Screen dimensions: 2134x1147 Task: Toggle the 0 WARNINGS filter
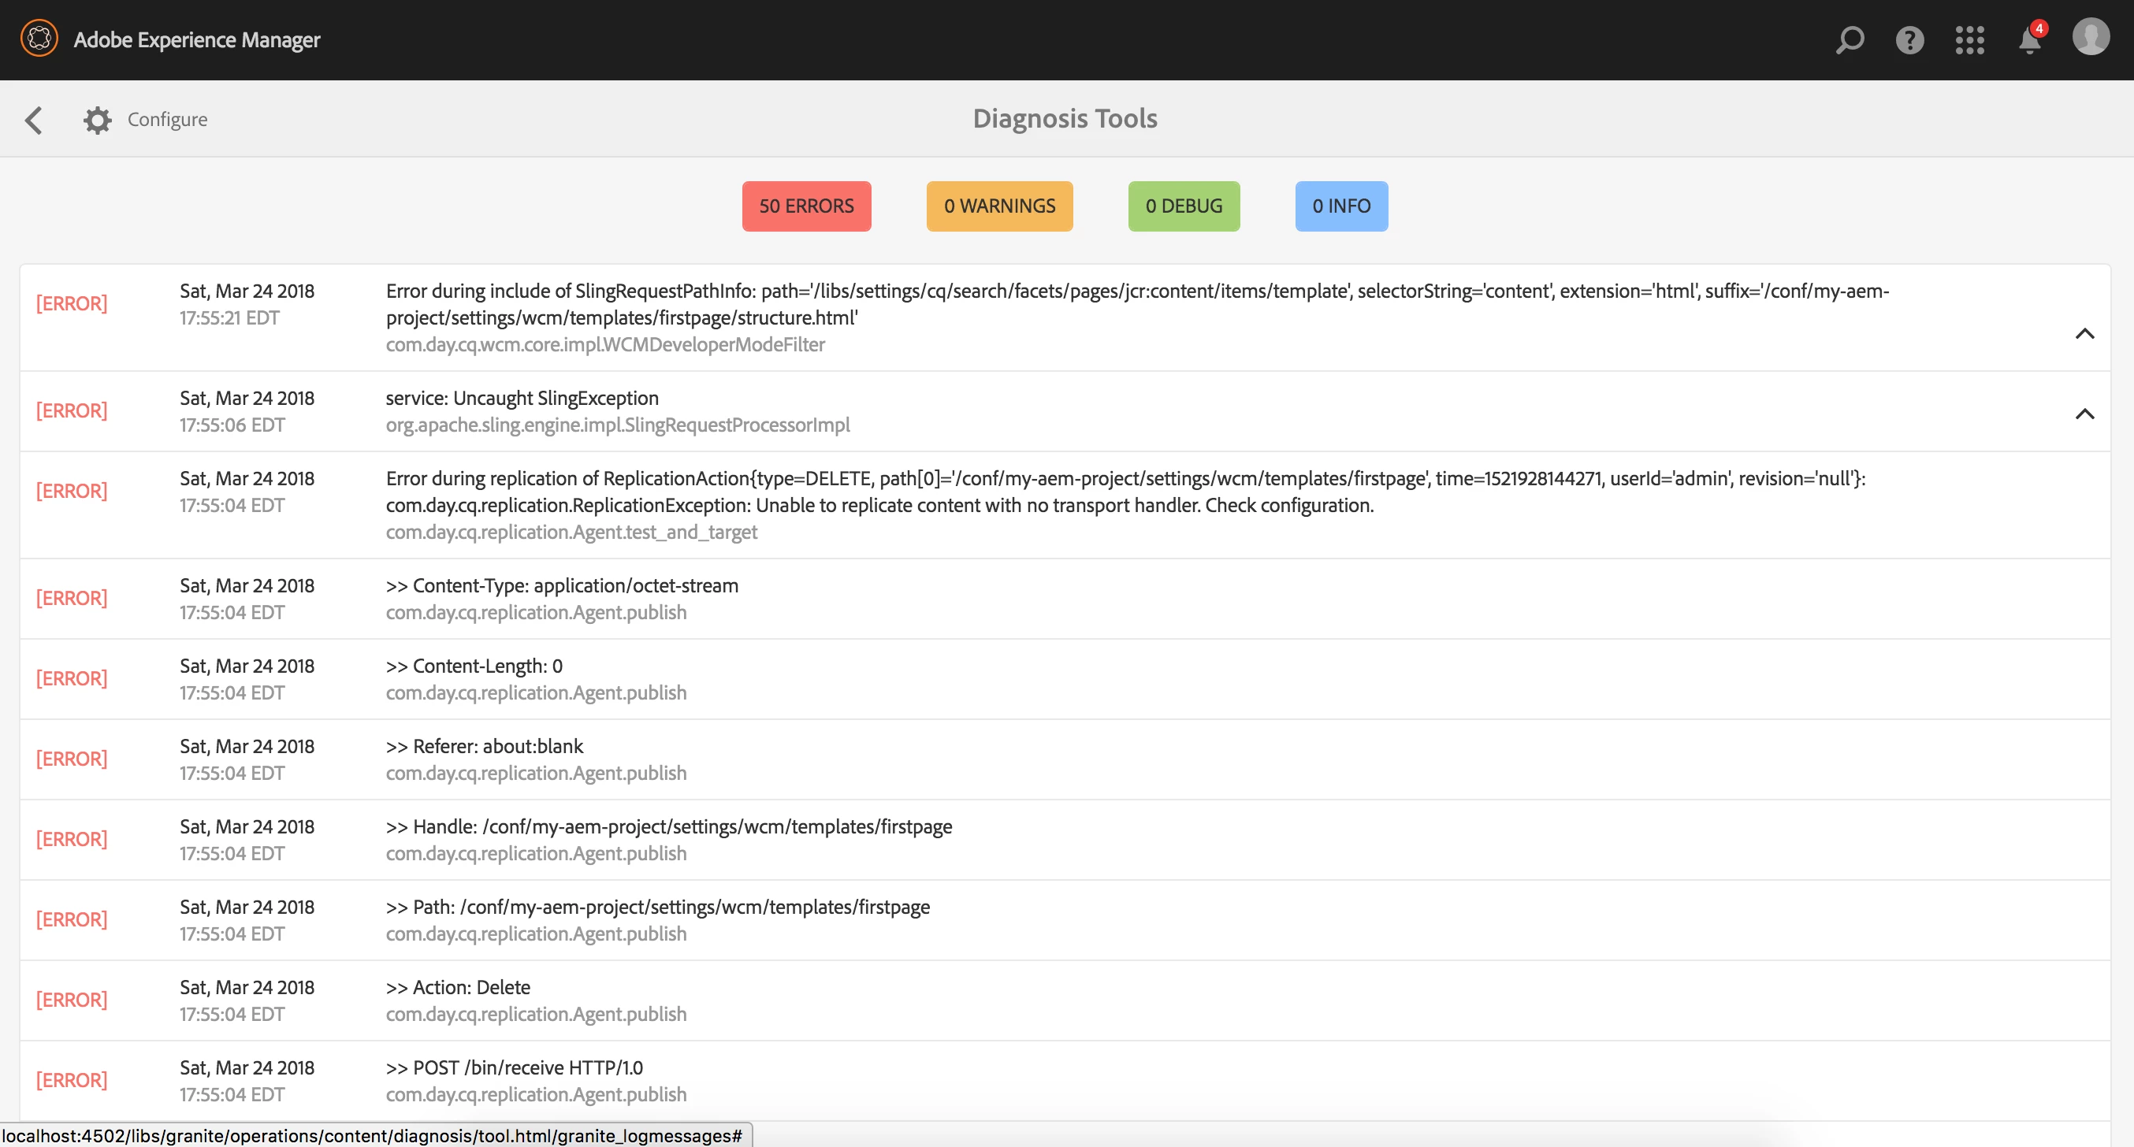[998, 206]
